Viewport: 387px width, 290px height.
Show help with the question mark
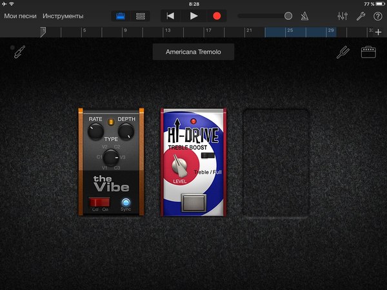(378, 16)
